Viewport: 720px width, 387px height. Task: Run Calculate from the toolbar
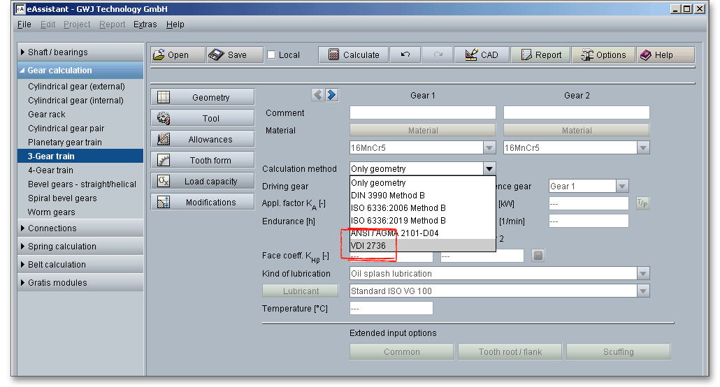(x=353, y=55)
